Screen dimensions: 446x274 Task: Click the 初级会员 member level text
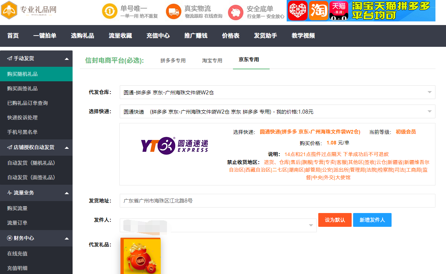406,132
